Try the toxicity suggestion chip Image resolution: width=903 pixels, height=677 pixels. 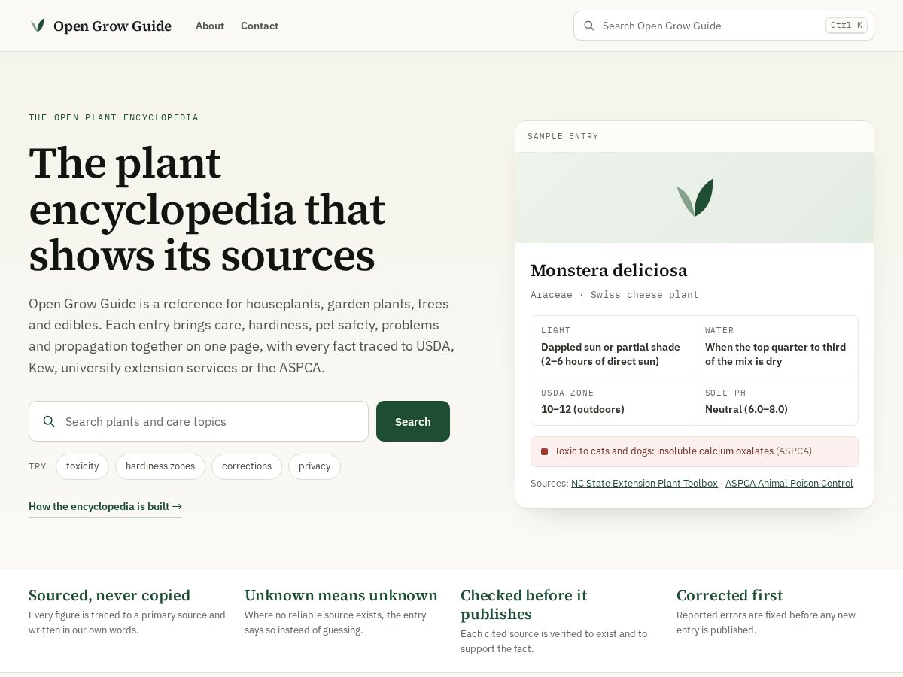[x=82, y=466]
